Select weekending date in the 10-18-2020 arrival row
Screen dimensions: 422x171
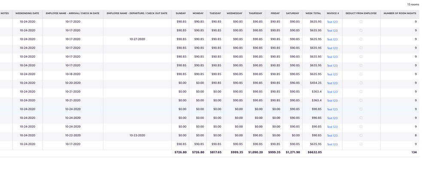pos(27,74)
